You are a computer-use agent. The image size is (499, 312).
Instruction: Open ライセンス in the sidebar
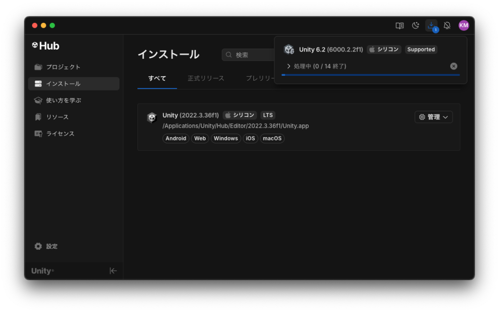74,134
